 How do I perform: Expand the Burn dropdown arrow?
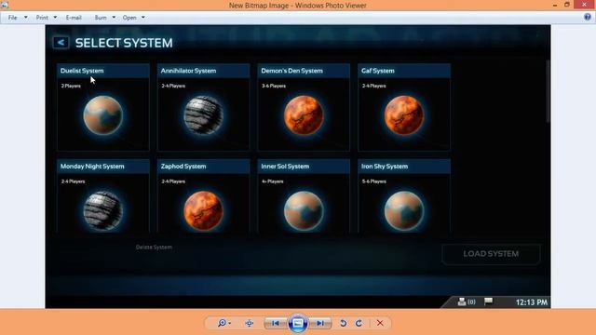click(x=114, y=18)
